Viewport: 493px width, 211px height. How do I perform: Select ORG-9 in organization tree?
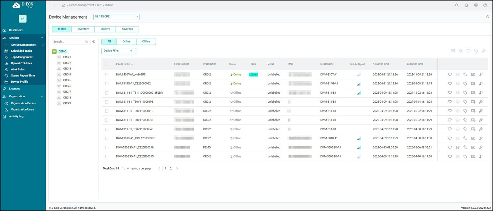(67, 103)
